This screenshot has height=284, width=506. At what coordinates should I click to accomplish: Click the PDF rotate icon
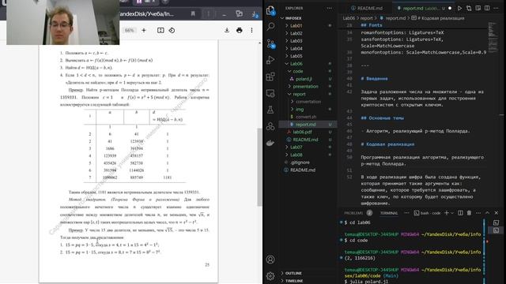[172, 30]
